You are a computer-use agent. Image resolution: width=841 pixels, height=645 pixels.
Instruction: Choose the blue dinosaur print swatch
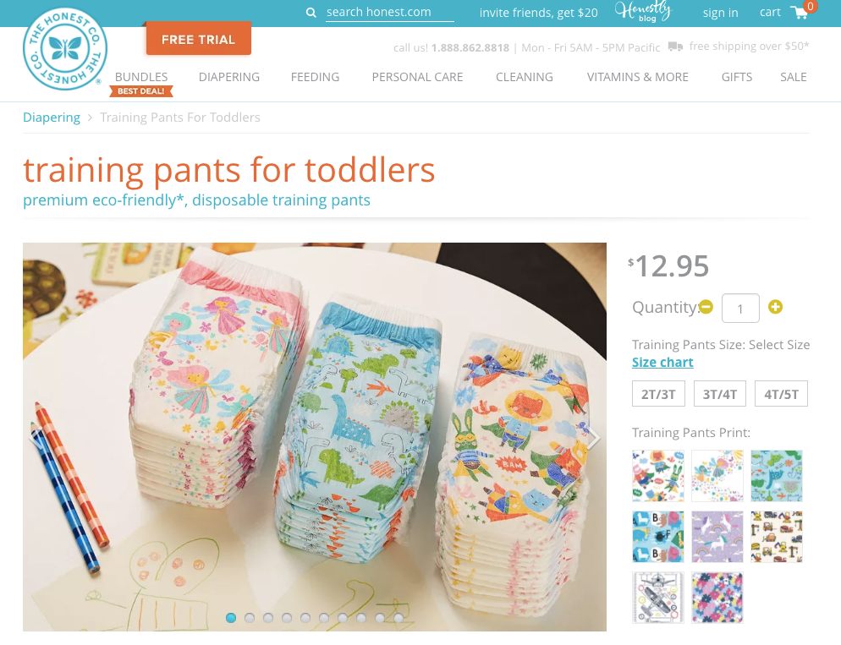pyautogui.click(x=776, y=476)
